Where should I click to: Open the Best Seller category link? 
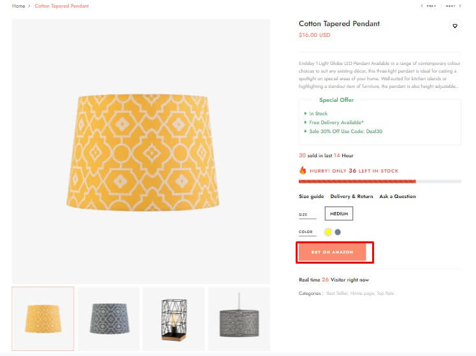click(x=337, y=294)
